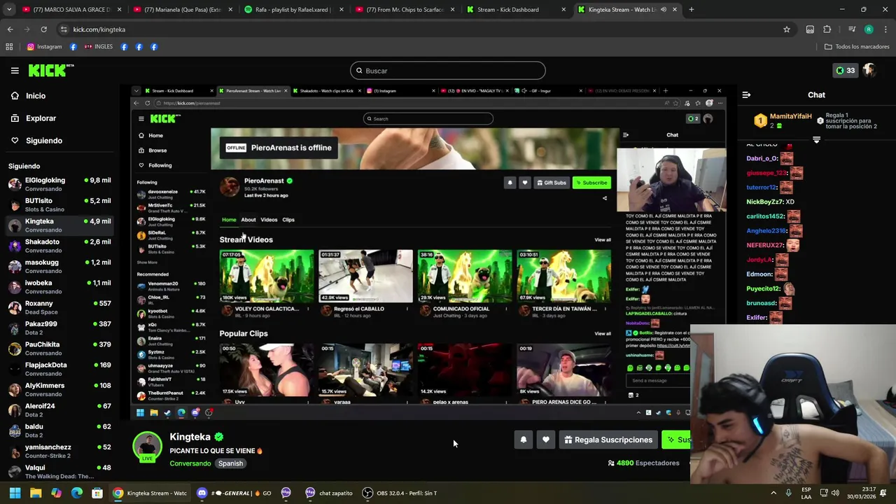
Task: Switch to From Mr. Chips to Scarface tab
Action: point(404,10)
